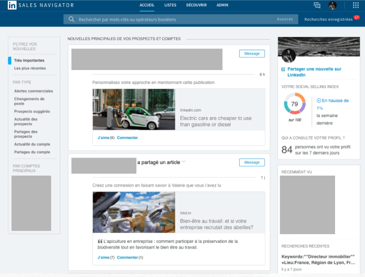Open the apps grid icon
The height and width of the screenshot is (277, 365).
355,5
